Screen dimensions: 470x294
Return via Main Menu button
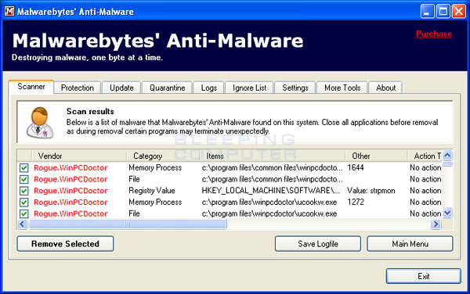click(410, 244)
